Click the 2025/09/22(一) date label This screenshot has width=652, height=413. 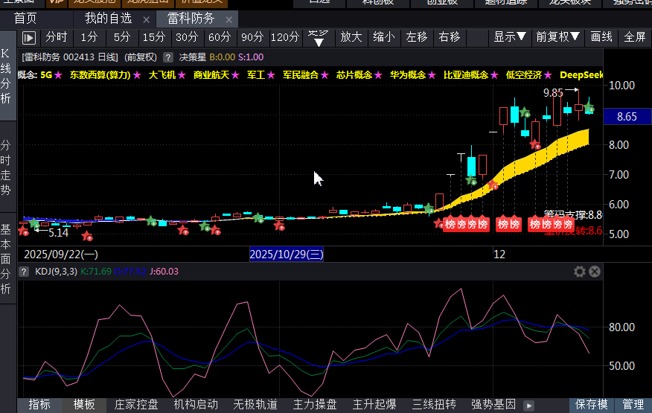coord(61,254)
